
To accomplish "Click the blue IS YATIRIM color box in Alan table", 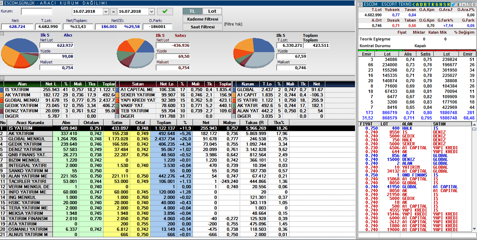I will tap(2, 90).
